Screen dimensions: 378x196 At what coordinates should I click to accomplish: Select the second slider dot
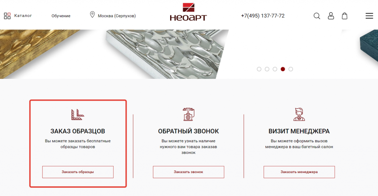pyautogui.click(x=267, y=69)
